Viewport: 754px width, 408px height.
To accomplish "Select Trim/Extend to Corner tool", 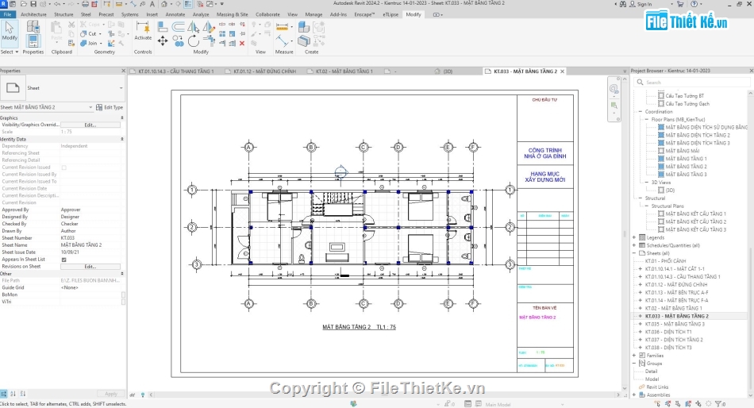I will click(209, 41).
